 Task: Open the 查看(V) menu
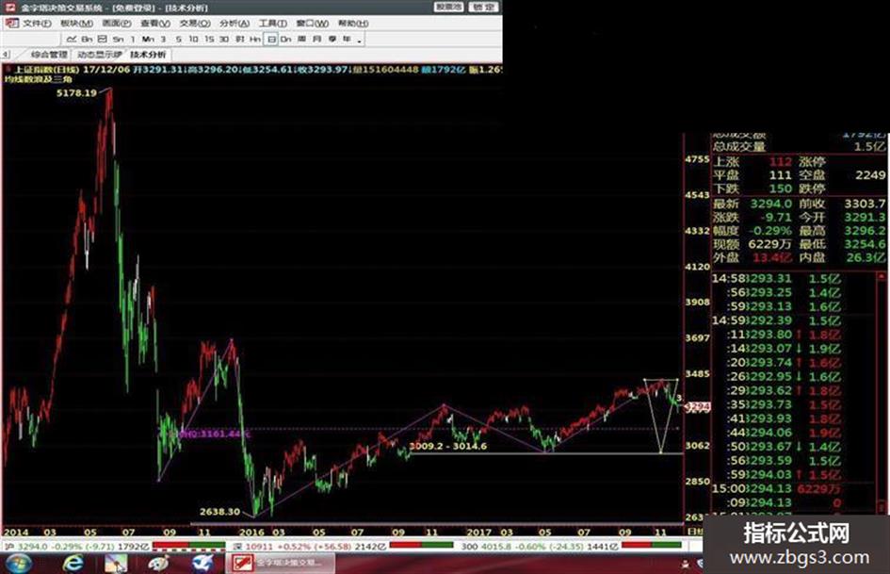coord(155,24)
